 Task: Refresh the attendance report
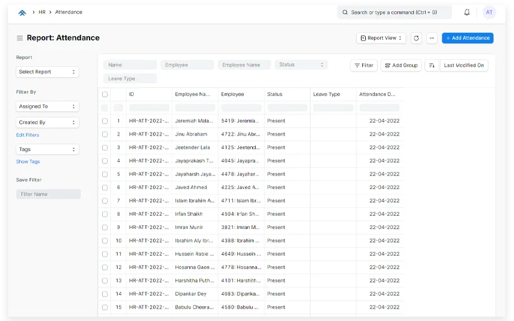416,38
